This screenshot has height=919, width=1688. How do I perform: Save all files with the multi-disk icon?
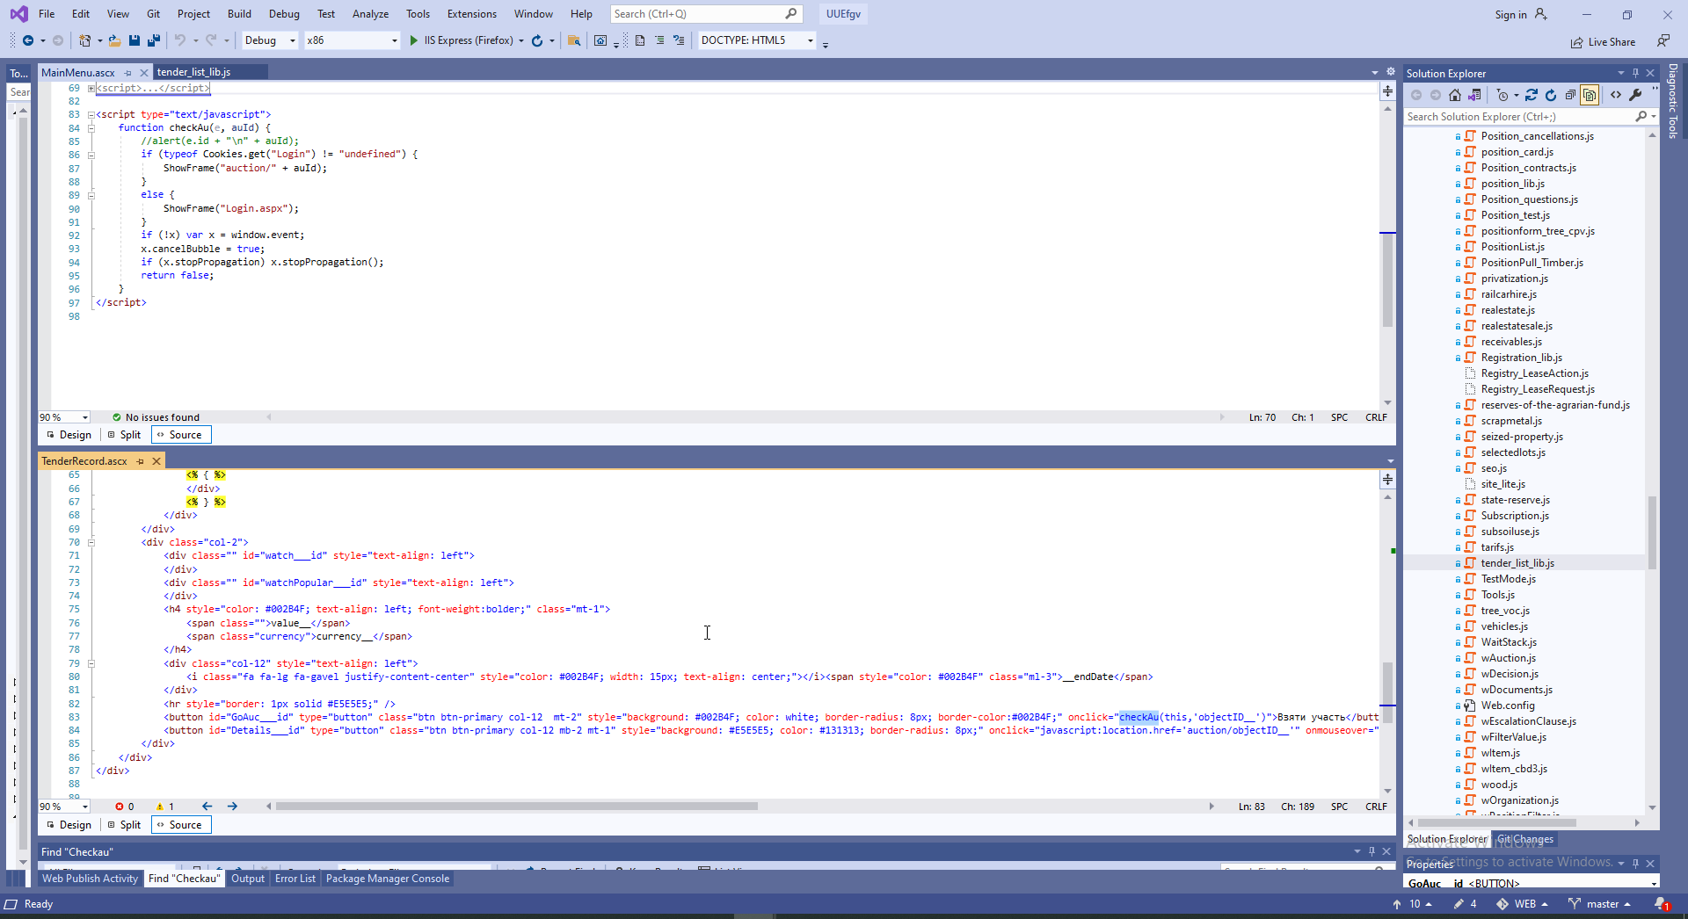click(154, 40)
